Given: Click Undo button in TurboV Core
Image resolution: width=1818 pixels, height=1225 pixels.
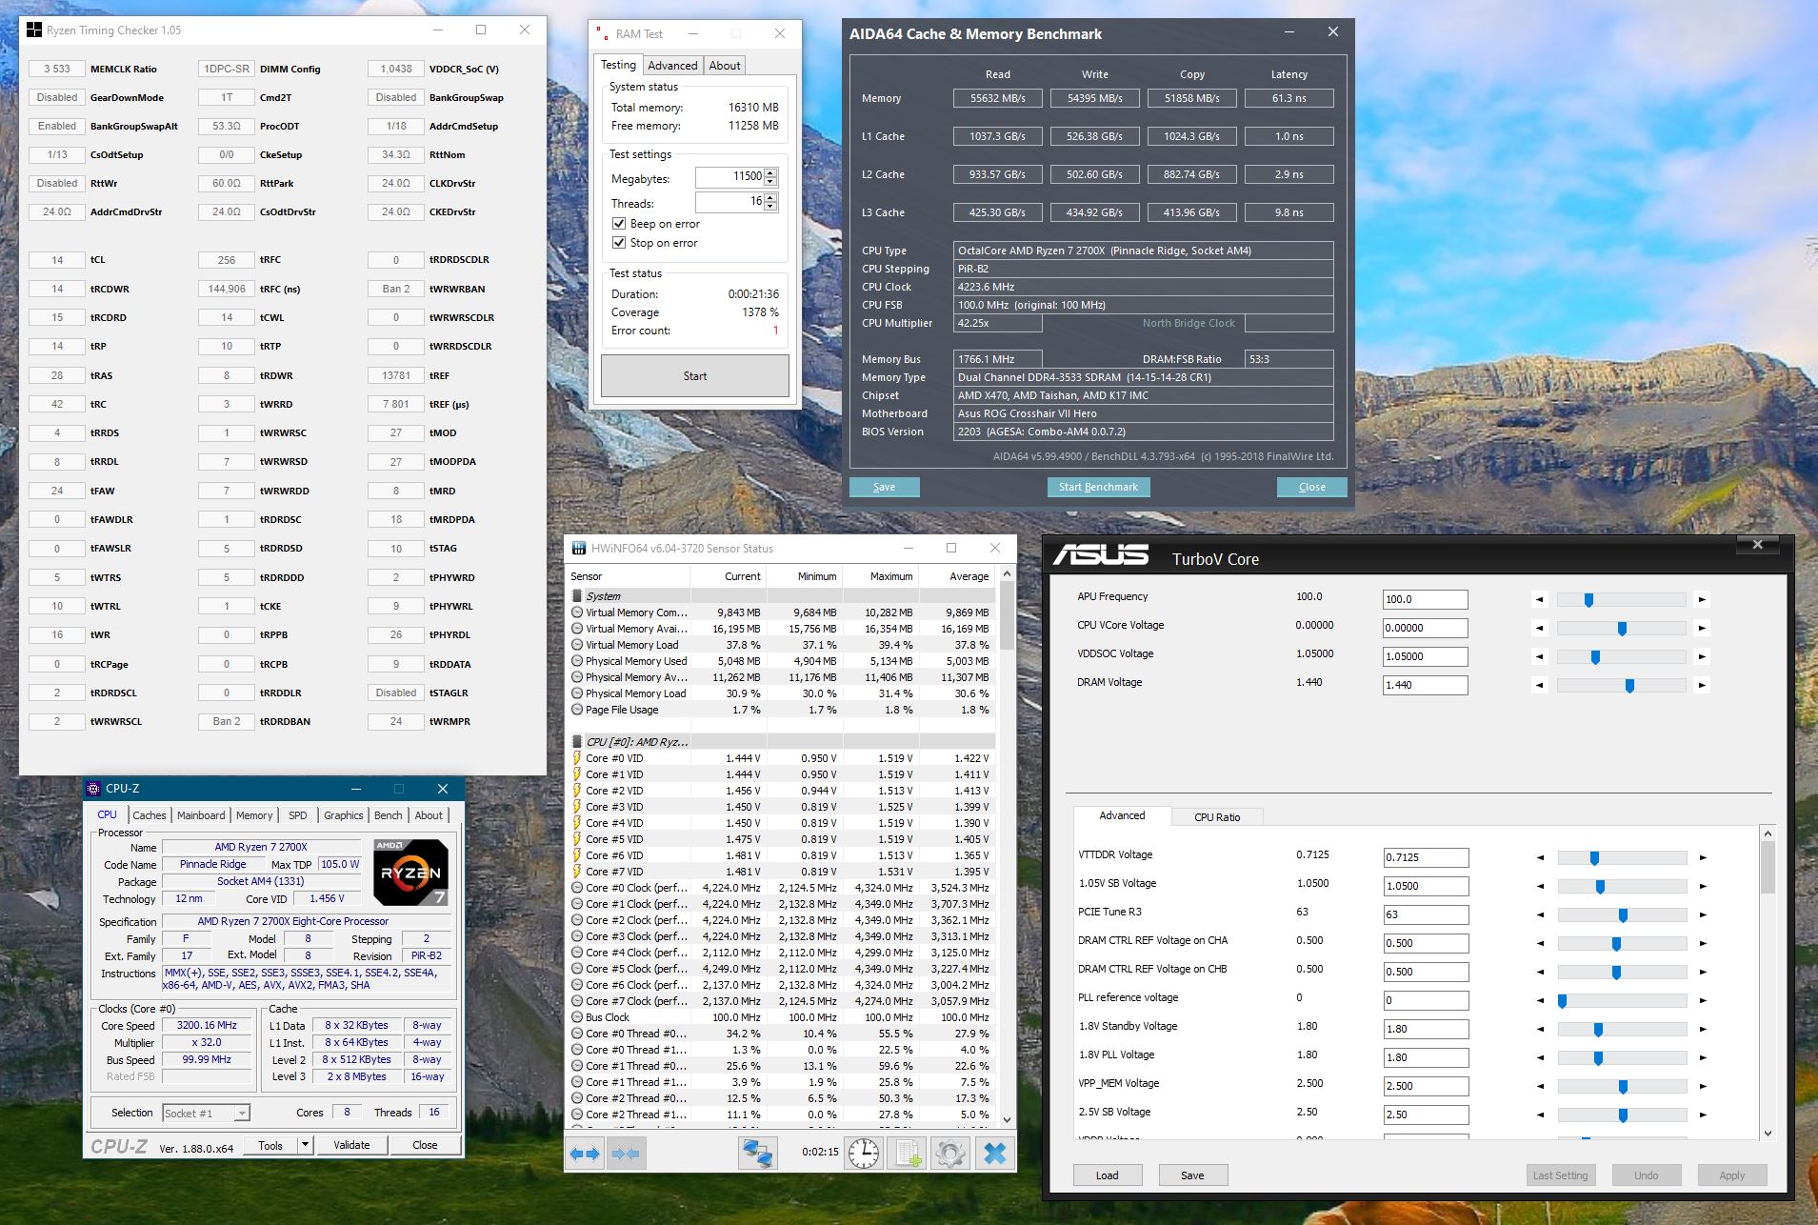Looking at the screenshot, I should click(1647, 1175).
